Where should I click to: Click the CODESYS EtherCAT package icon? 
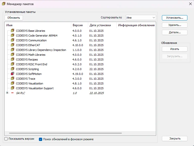pyautogui.click(x=12, y=45)
